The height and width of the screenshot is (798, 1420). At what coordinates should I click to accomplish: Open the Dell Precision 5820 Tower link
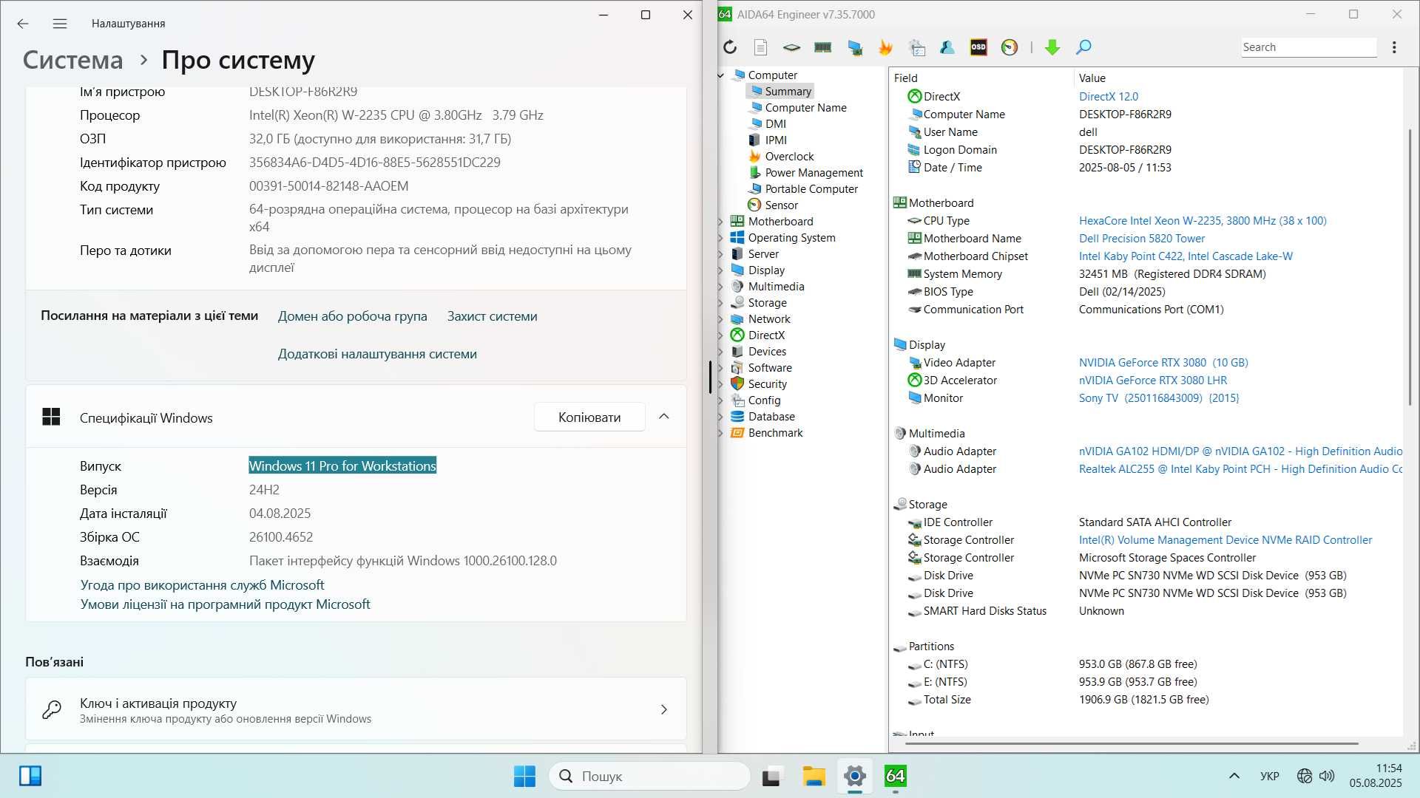(1141, 239)
